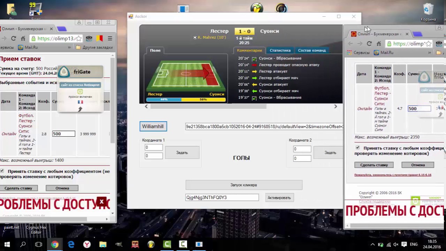Toggle 'Принять ставку с любым коэффициентом' in right browser
Image resolution: width=446 pixels, height=251 pixels.
(x=357, y=148)
